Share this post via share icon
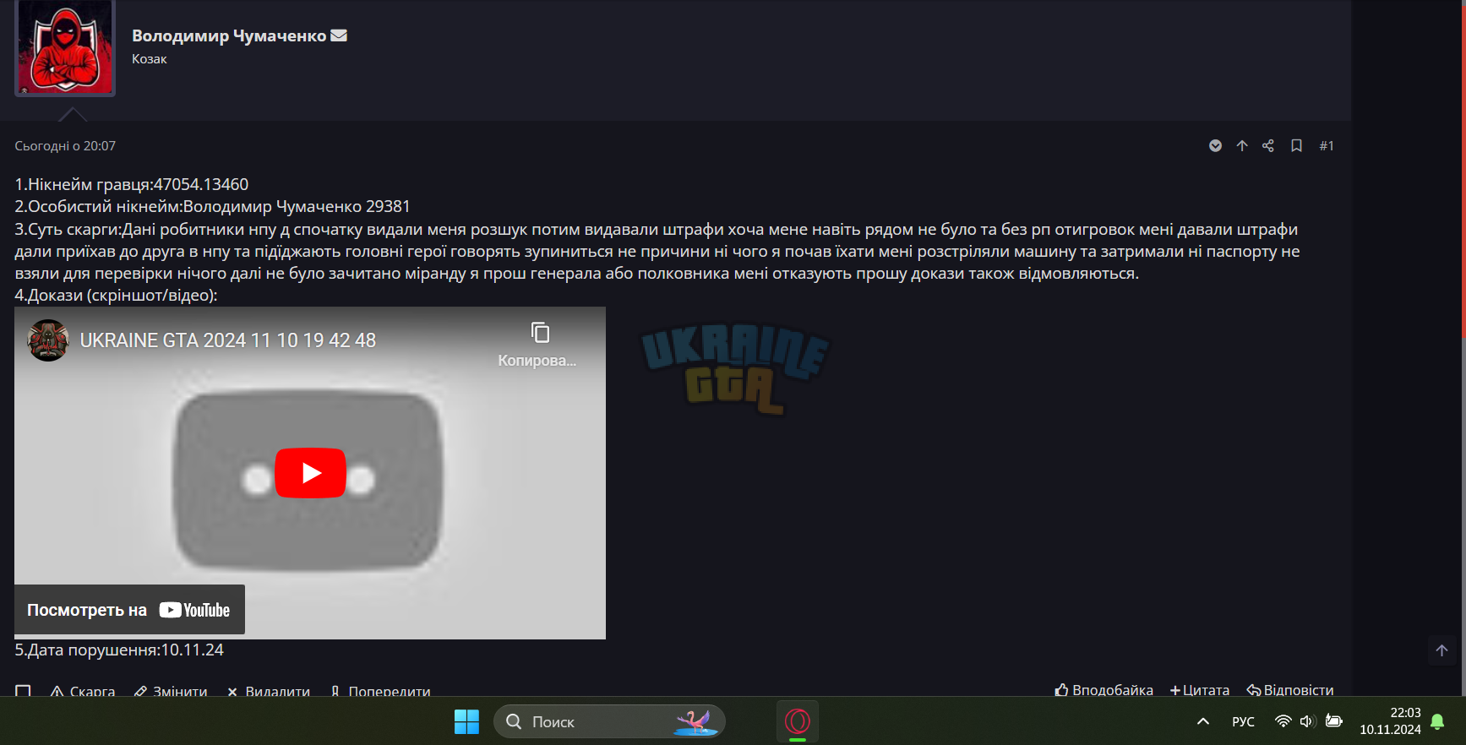The image size is (1466, 745). coord(1268,145)
